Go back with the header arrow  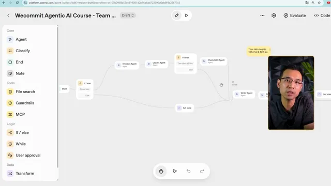point(8,16)
